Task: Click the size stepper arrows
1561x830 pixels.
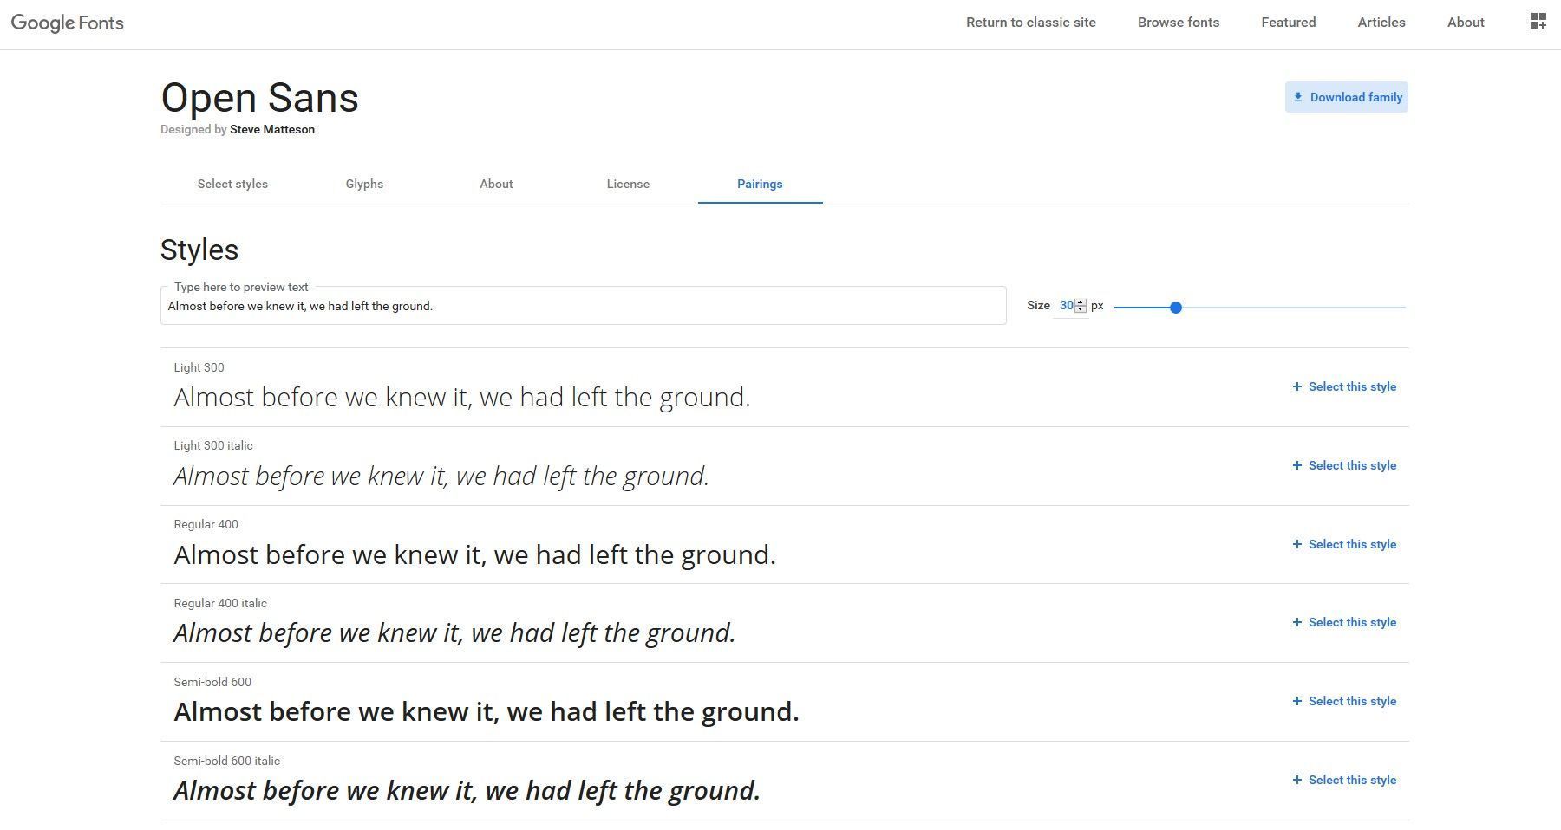Action: [x=1081, y=306]
